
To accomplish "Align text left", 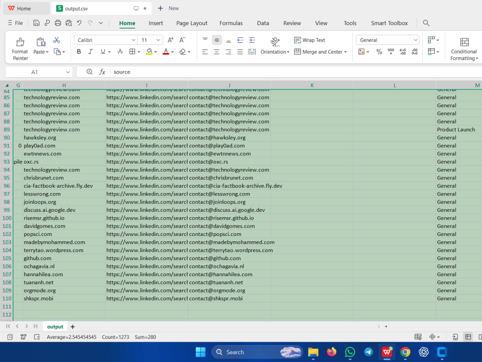I will pos(205,52).
